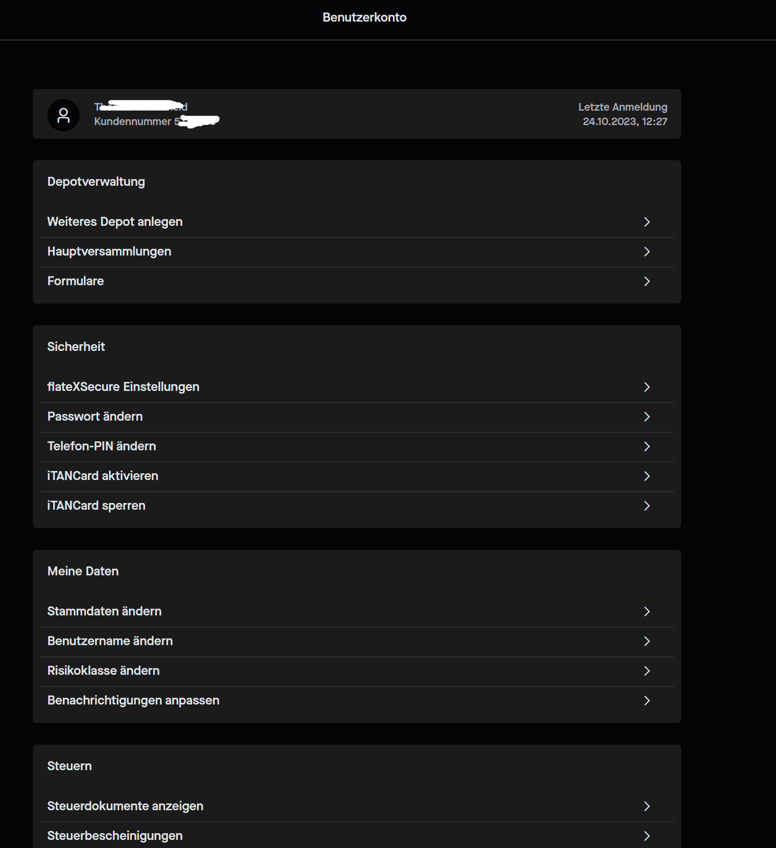Open Steuerbescheinigungen
Viewport: 776px width, 848px height.
coord(357,836)
